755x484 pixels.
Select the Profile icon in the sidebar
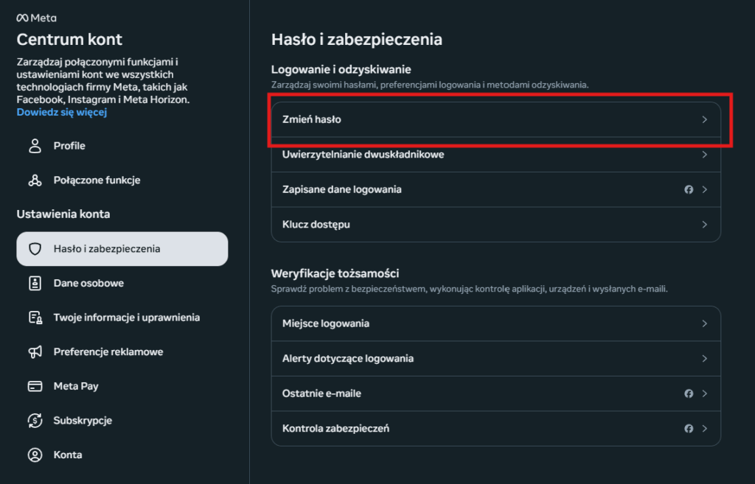point(35,145)
